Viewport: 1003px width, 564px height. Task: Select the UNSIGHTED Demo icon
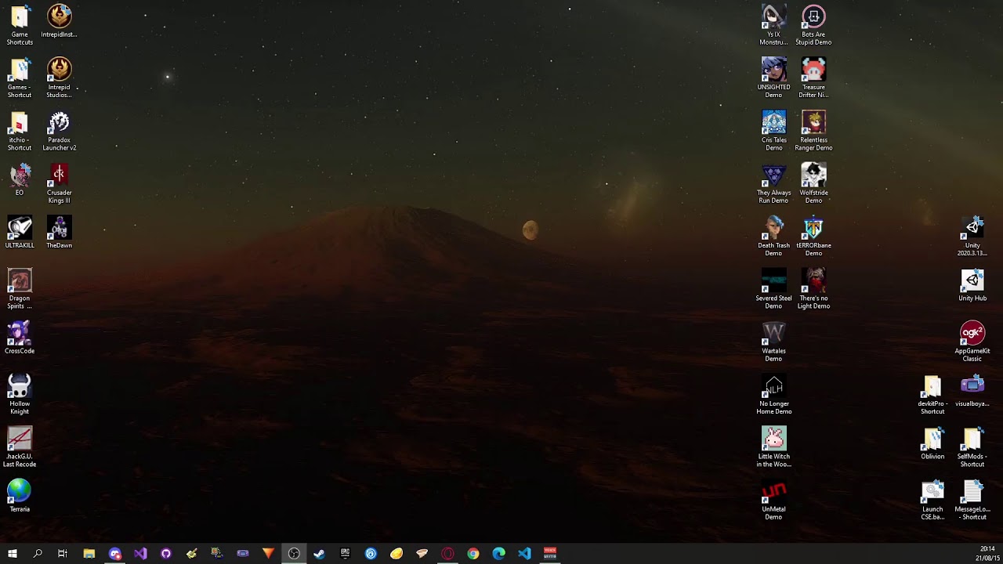point(773,78)
